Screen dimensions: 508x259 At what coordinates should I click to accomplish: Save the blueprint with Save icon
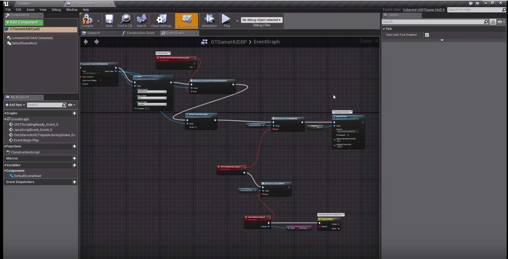point(109,21)
